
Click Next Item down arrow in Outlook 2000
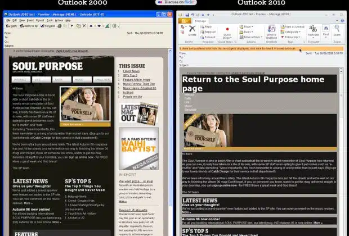click(99, 26)
